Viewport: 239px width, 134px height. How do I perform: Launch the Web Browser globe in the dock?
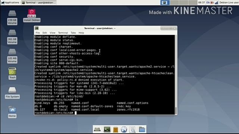point(124,130)
